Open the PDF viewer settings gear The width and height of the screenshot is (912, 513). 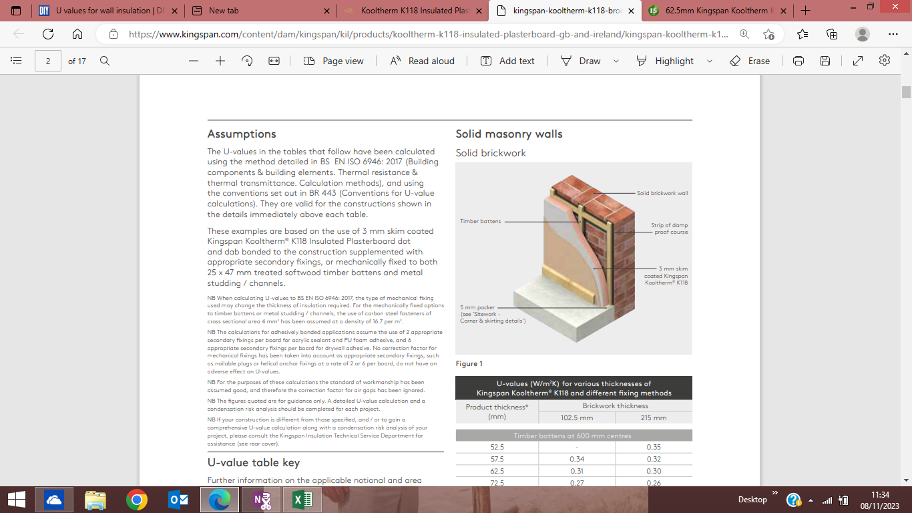pyautogui.click(x=885, y=61)
